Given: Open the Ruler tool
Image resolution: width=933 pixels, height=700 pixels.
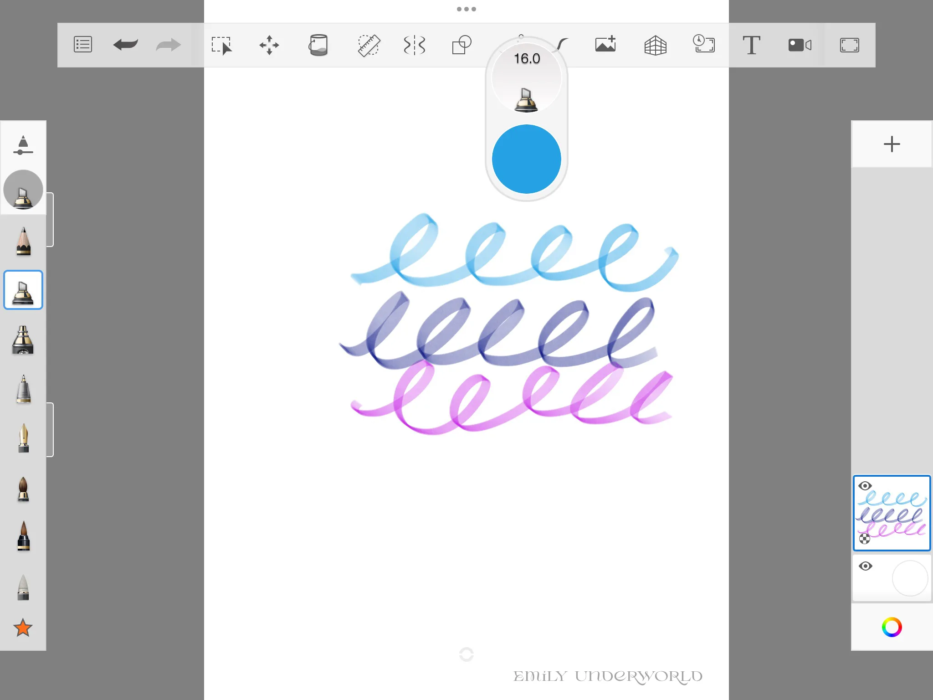Looking at the screenshot, I should click(369, 45).
